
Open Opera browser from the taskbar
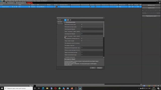point(55,88)
